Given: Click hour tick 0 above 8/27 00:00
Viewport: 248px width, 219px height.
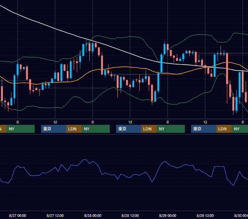Looking at the screenshot, I should click(x=18, y=122).
